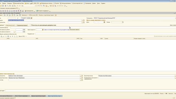Viewport: 176px width, 99px height.
Task: Open the Казначейство/Банк menu
Action: click(18, 3)
